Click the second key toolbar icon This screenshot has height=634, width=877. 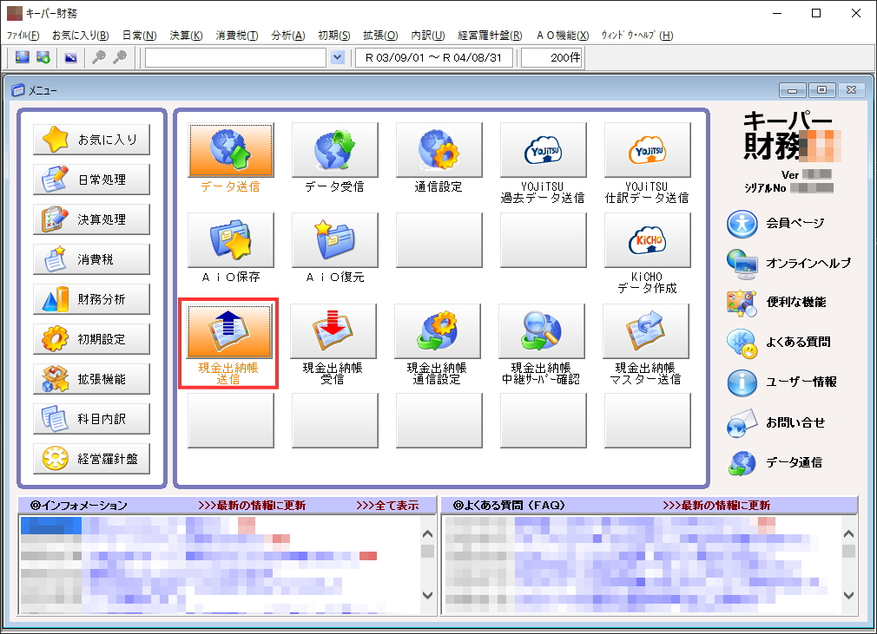pos(120,57)
